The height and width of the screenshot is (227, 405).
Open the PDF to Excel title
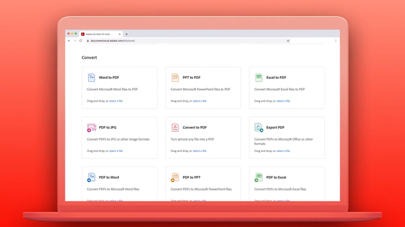coord(276,177)
